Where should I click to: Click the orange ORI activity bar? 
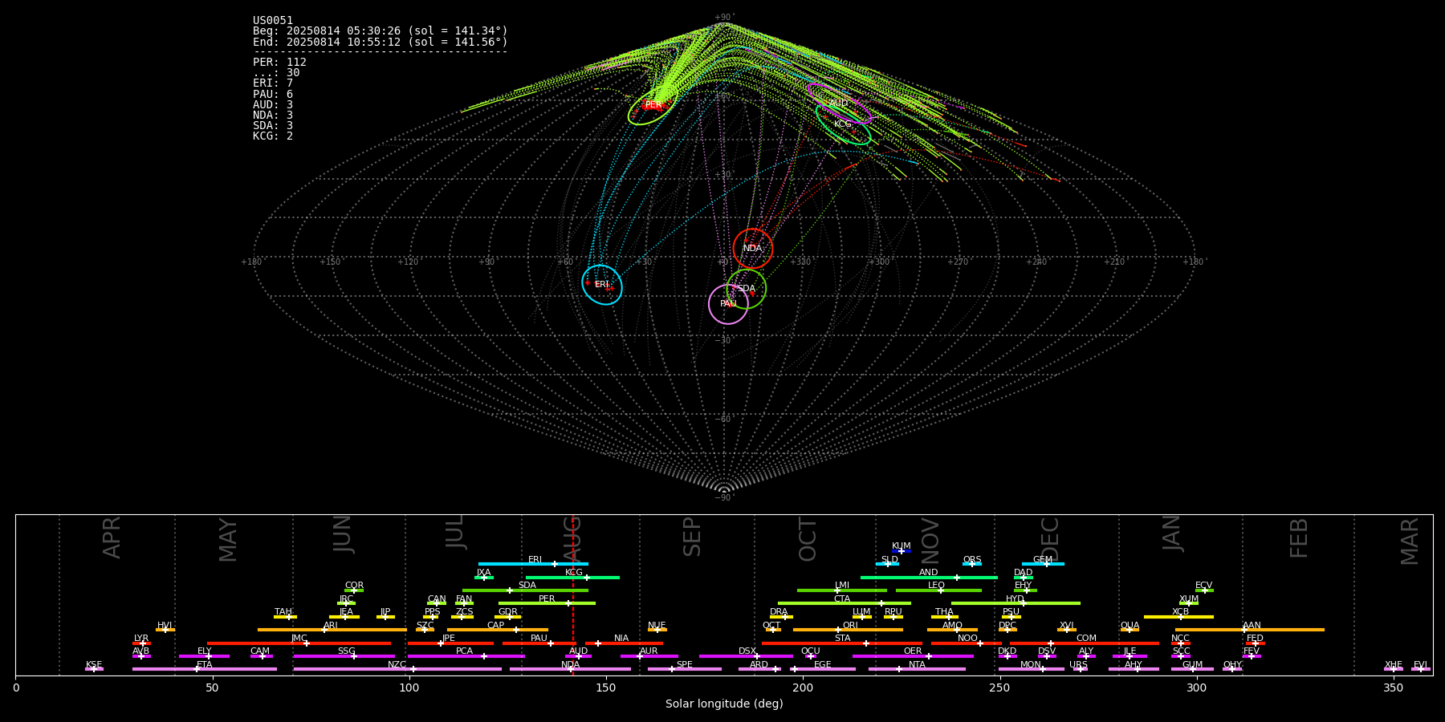point(849,630)
